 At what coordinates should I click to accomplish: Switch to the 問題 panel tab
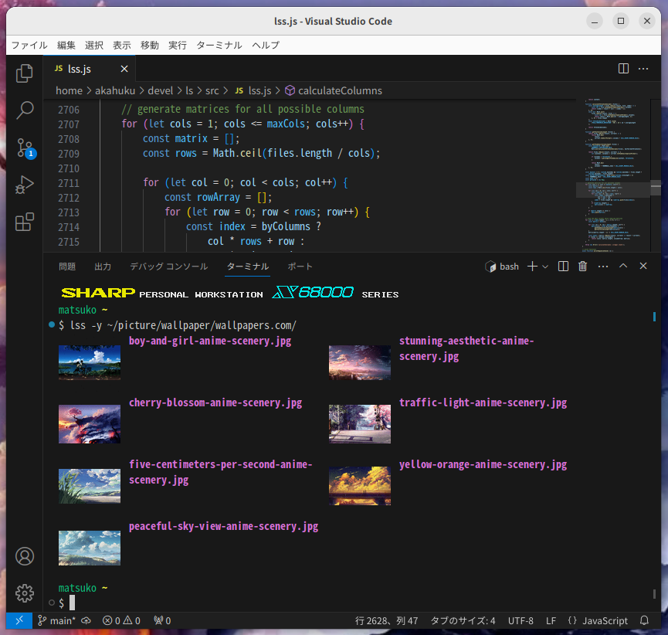[67, 267]
